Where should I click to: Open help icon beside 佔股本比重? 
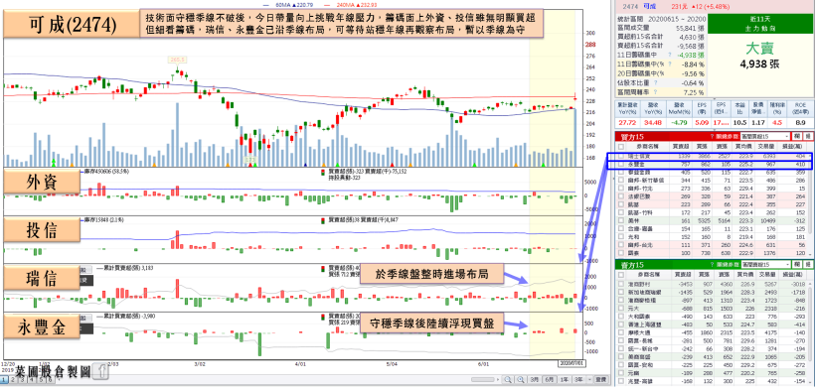tap(655, 82)
